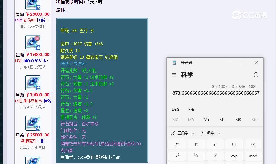Click the server 浙江1区-文澜阁
The width and height of the screenshot is (276, 164).
click(33, 27)
